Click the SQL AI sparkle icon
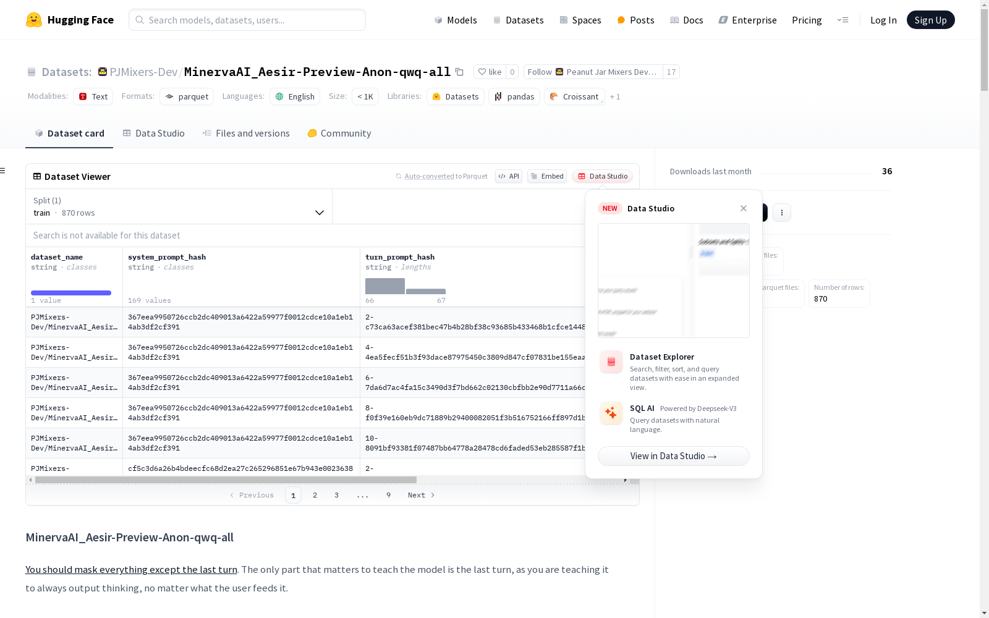The width and height of the screenshot is (989, 618). point(611,413)
